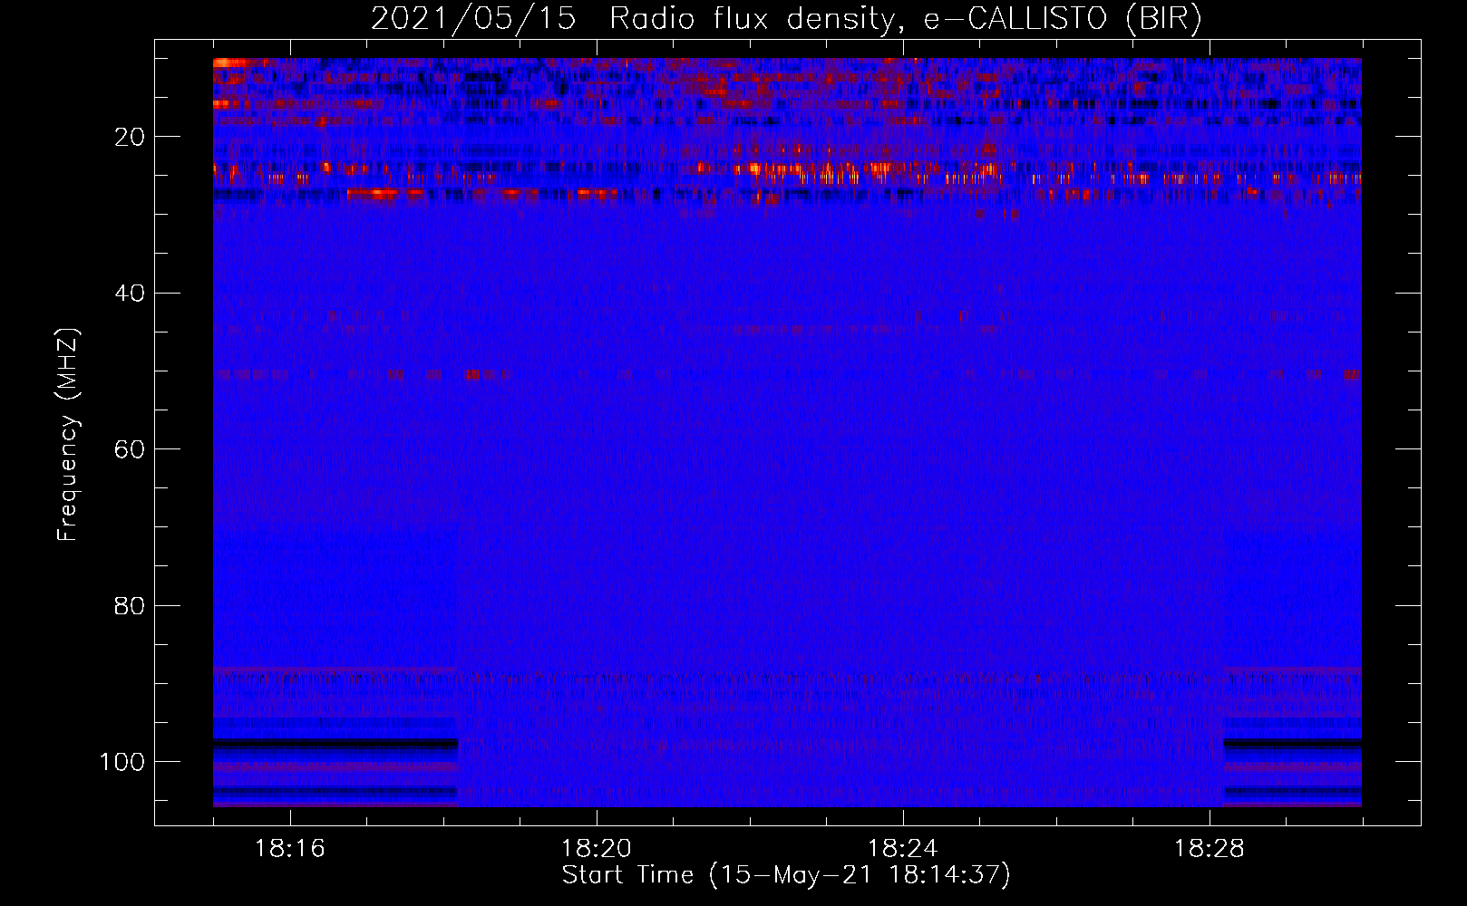Image resolution: width=1467 pixels, height=906 pixels.
Task: Click the 40 MHz frequency tick label
Action: point(130,293)
